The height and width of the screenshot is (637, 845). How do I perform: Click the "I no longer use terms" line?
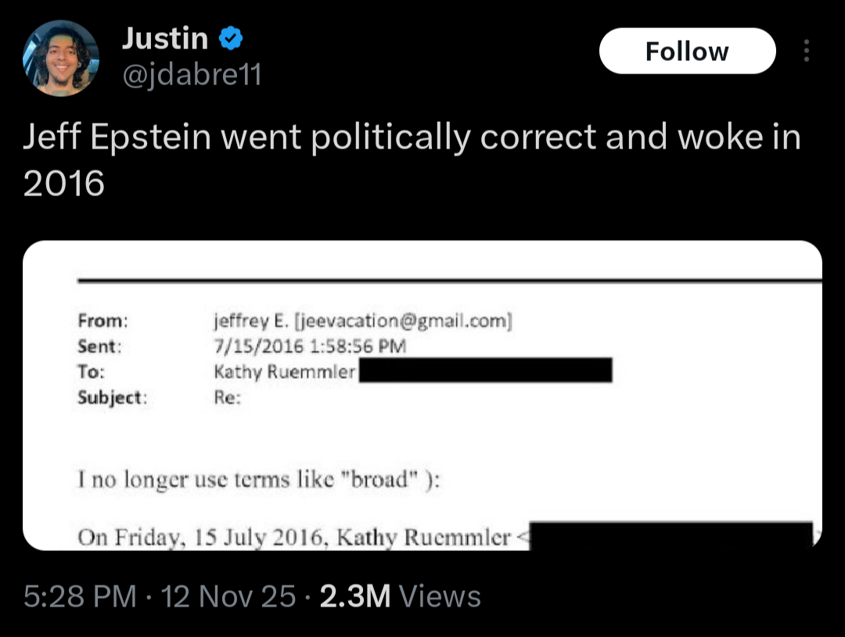click(258, 480)
